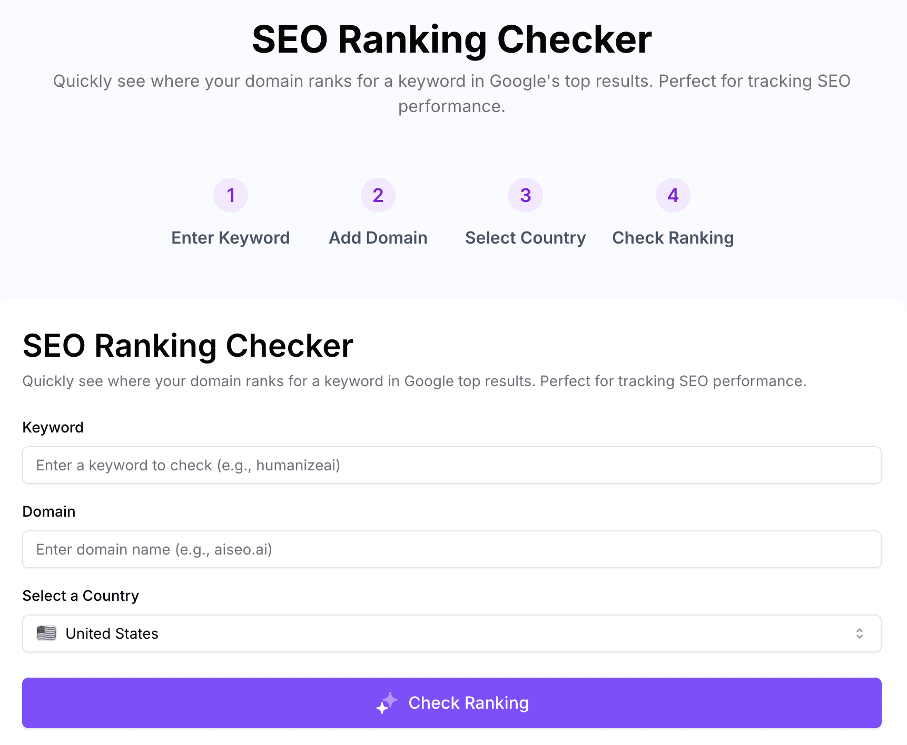
Task: Click the step 1 circle icon
Action: [x=230, y=195]
